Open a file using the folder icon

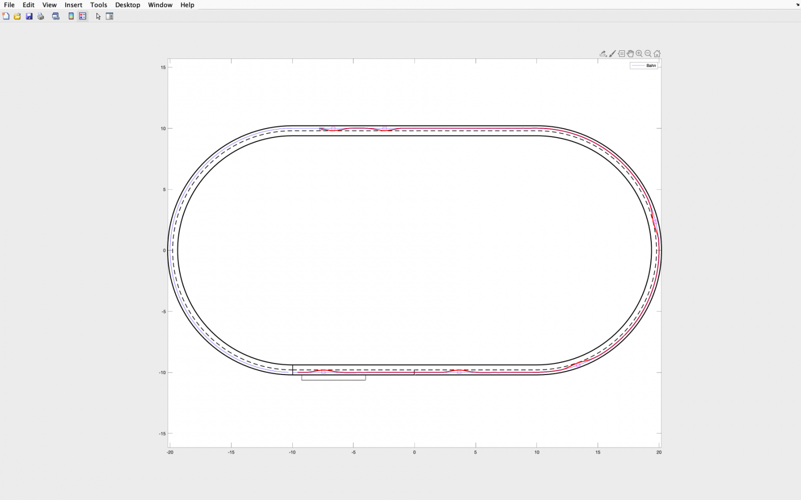click(x=18, y=16)
